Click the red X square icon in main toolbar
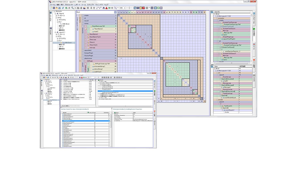This screenshot has width=305, height=183. click(144, 8)
